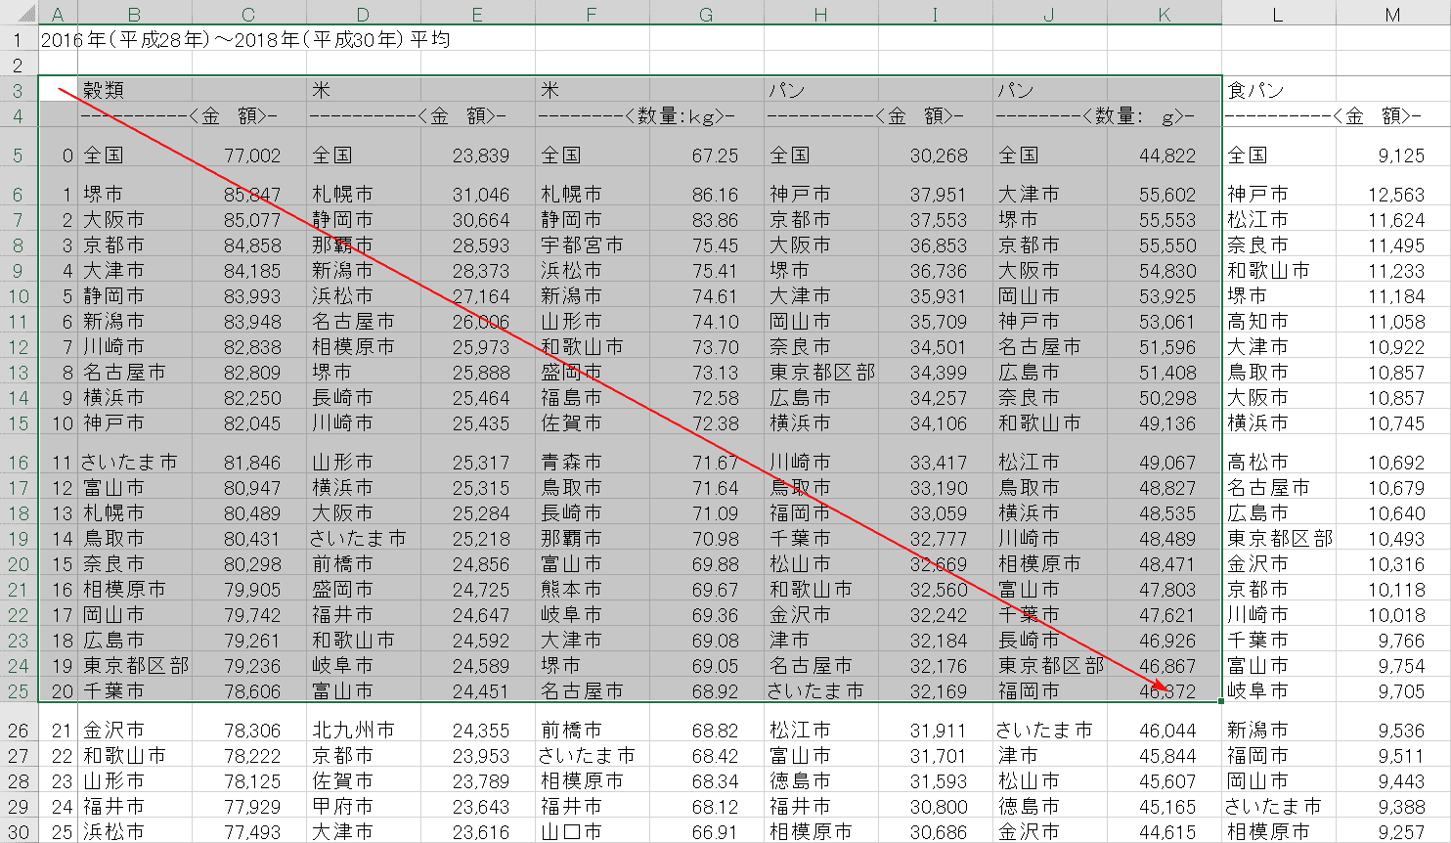
Task: Click the 山口市 cell
Action: (x=593, y=831)
